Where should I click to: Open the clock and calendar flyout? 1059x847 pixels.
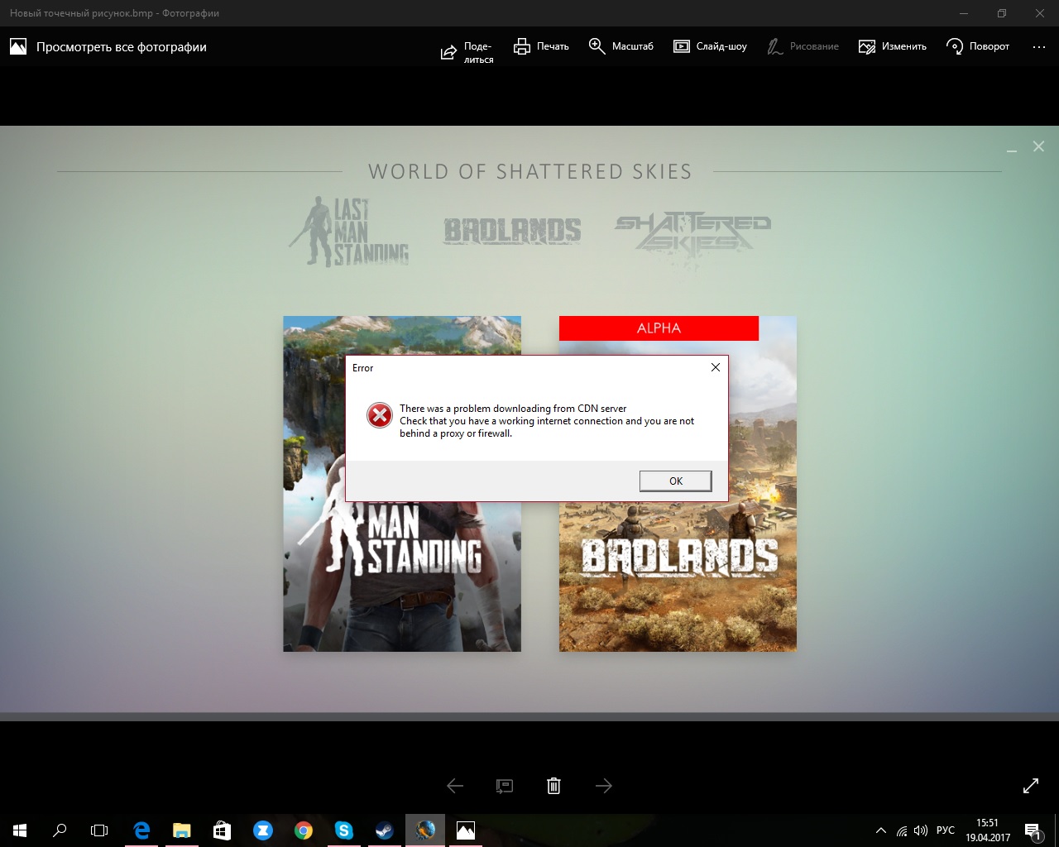point(987,830)
